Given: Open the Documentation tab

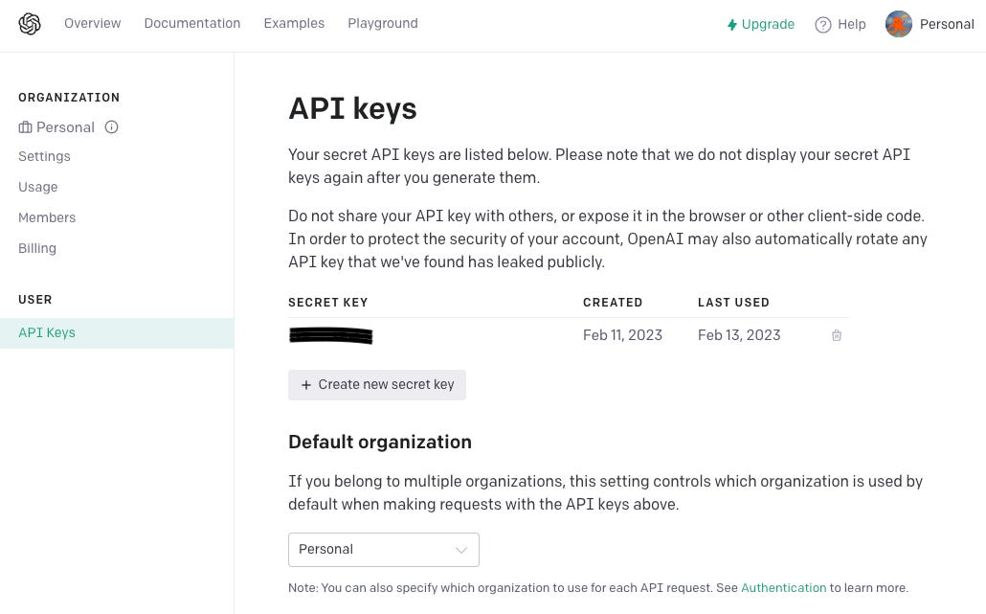Looking at the screenshot, I should (192, 23).
